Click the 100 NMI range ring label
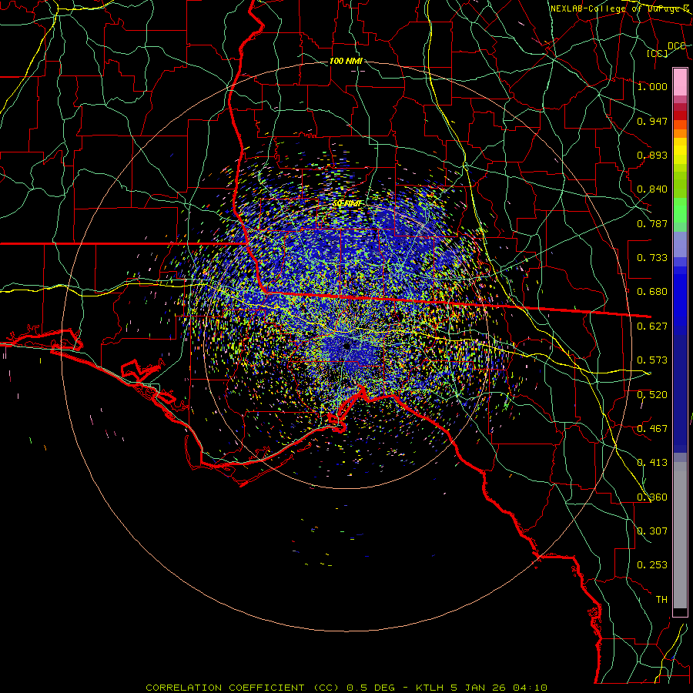 pos(346,61)
